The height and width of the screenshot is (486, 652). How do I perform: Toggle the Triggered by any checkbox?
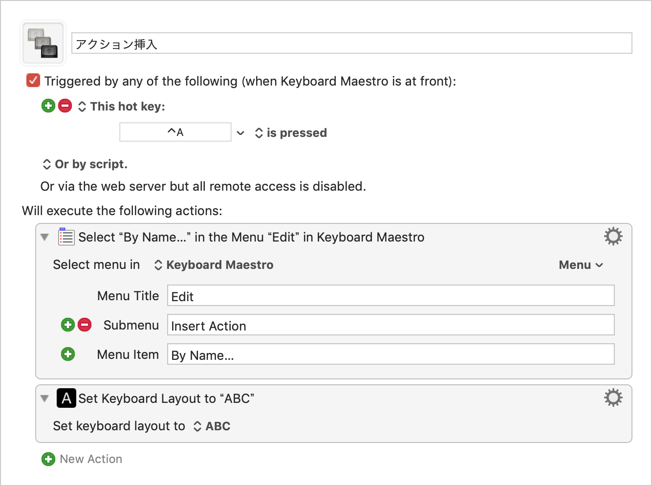[x=33, y=81]
